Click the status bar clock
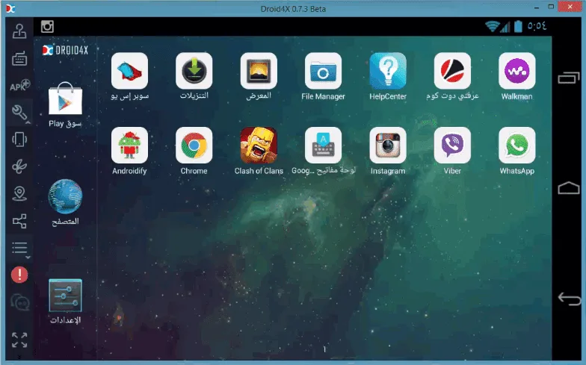 (537, 25)
